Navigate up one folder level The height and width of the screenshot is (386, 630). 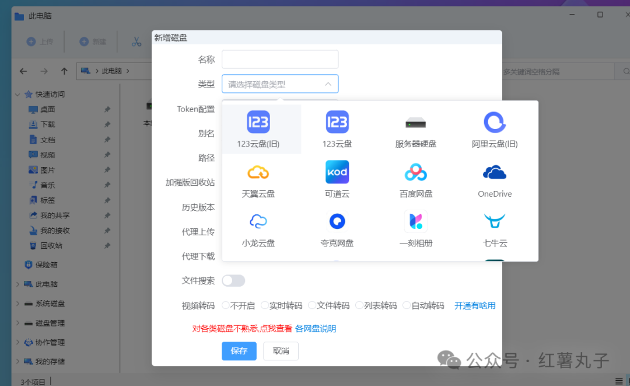(x=64, y=71)
